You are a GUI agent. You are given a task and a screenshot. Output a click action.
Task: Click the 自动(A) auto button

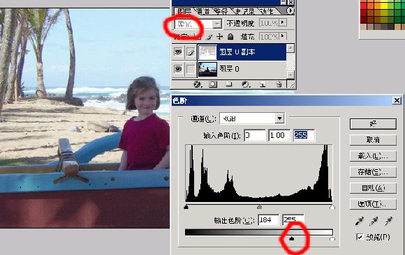point(373,188)
